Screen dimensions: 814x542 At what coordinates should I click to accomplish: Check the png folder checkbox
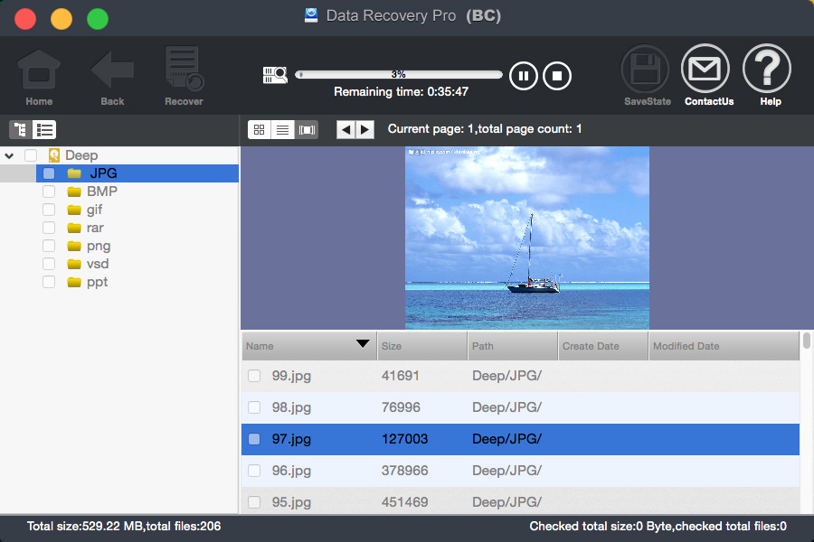(49, 246)
